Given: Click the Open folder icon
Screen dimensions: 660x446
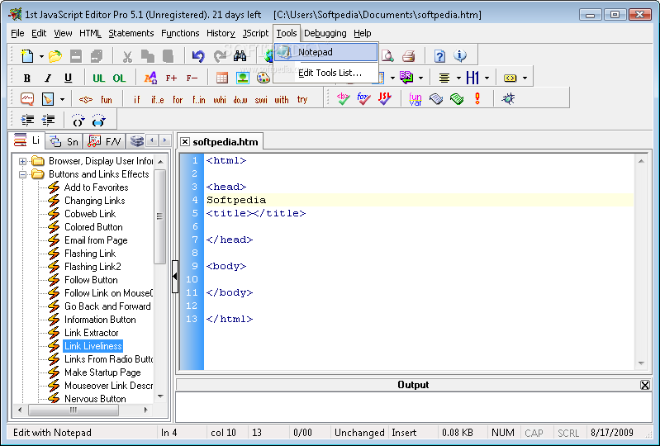Looking at the screenshot, I should [55, 55].
